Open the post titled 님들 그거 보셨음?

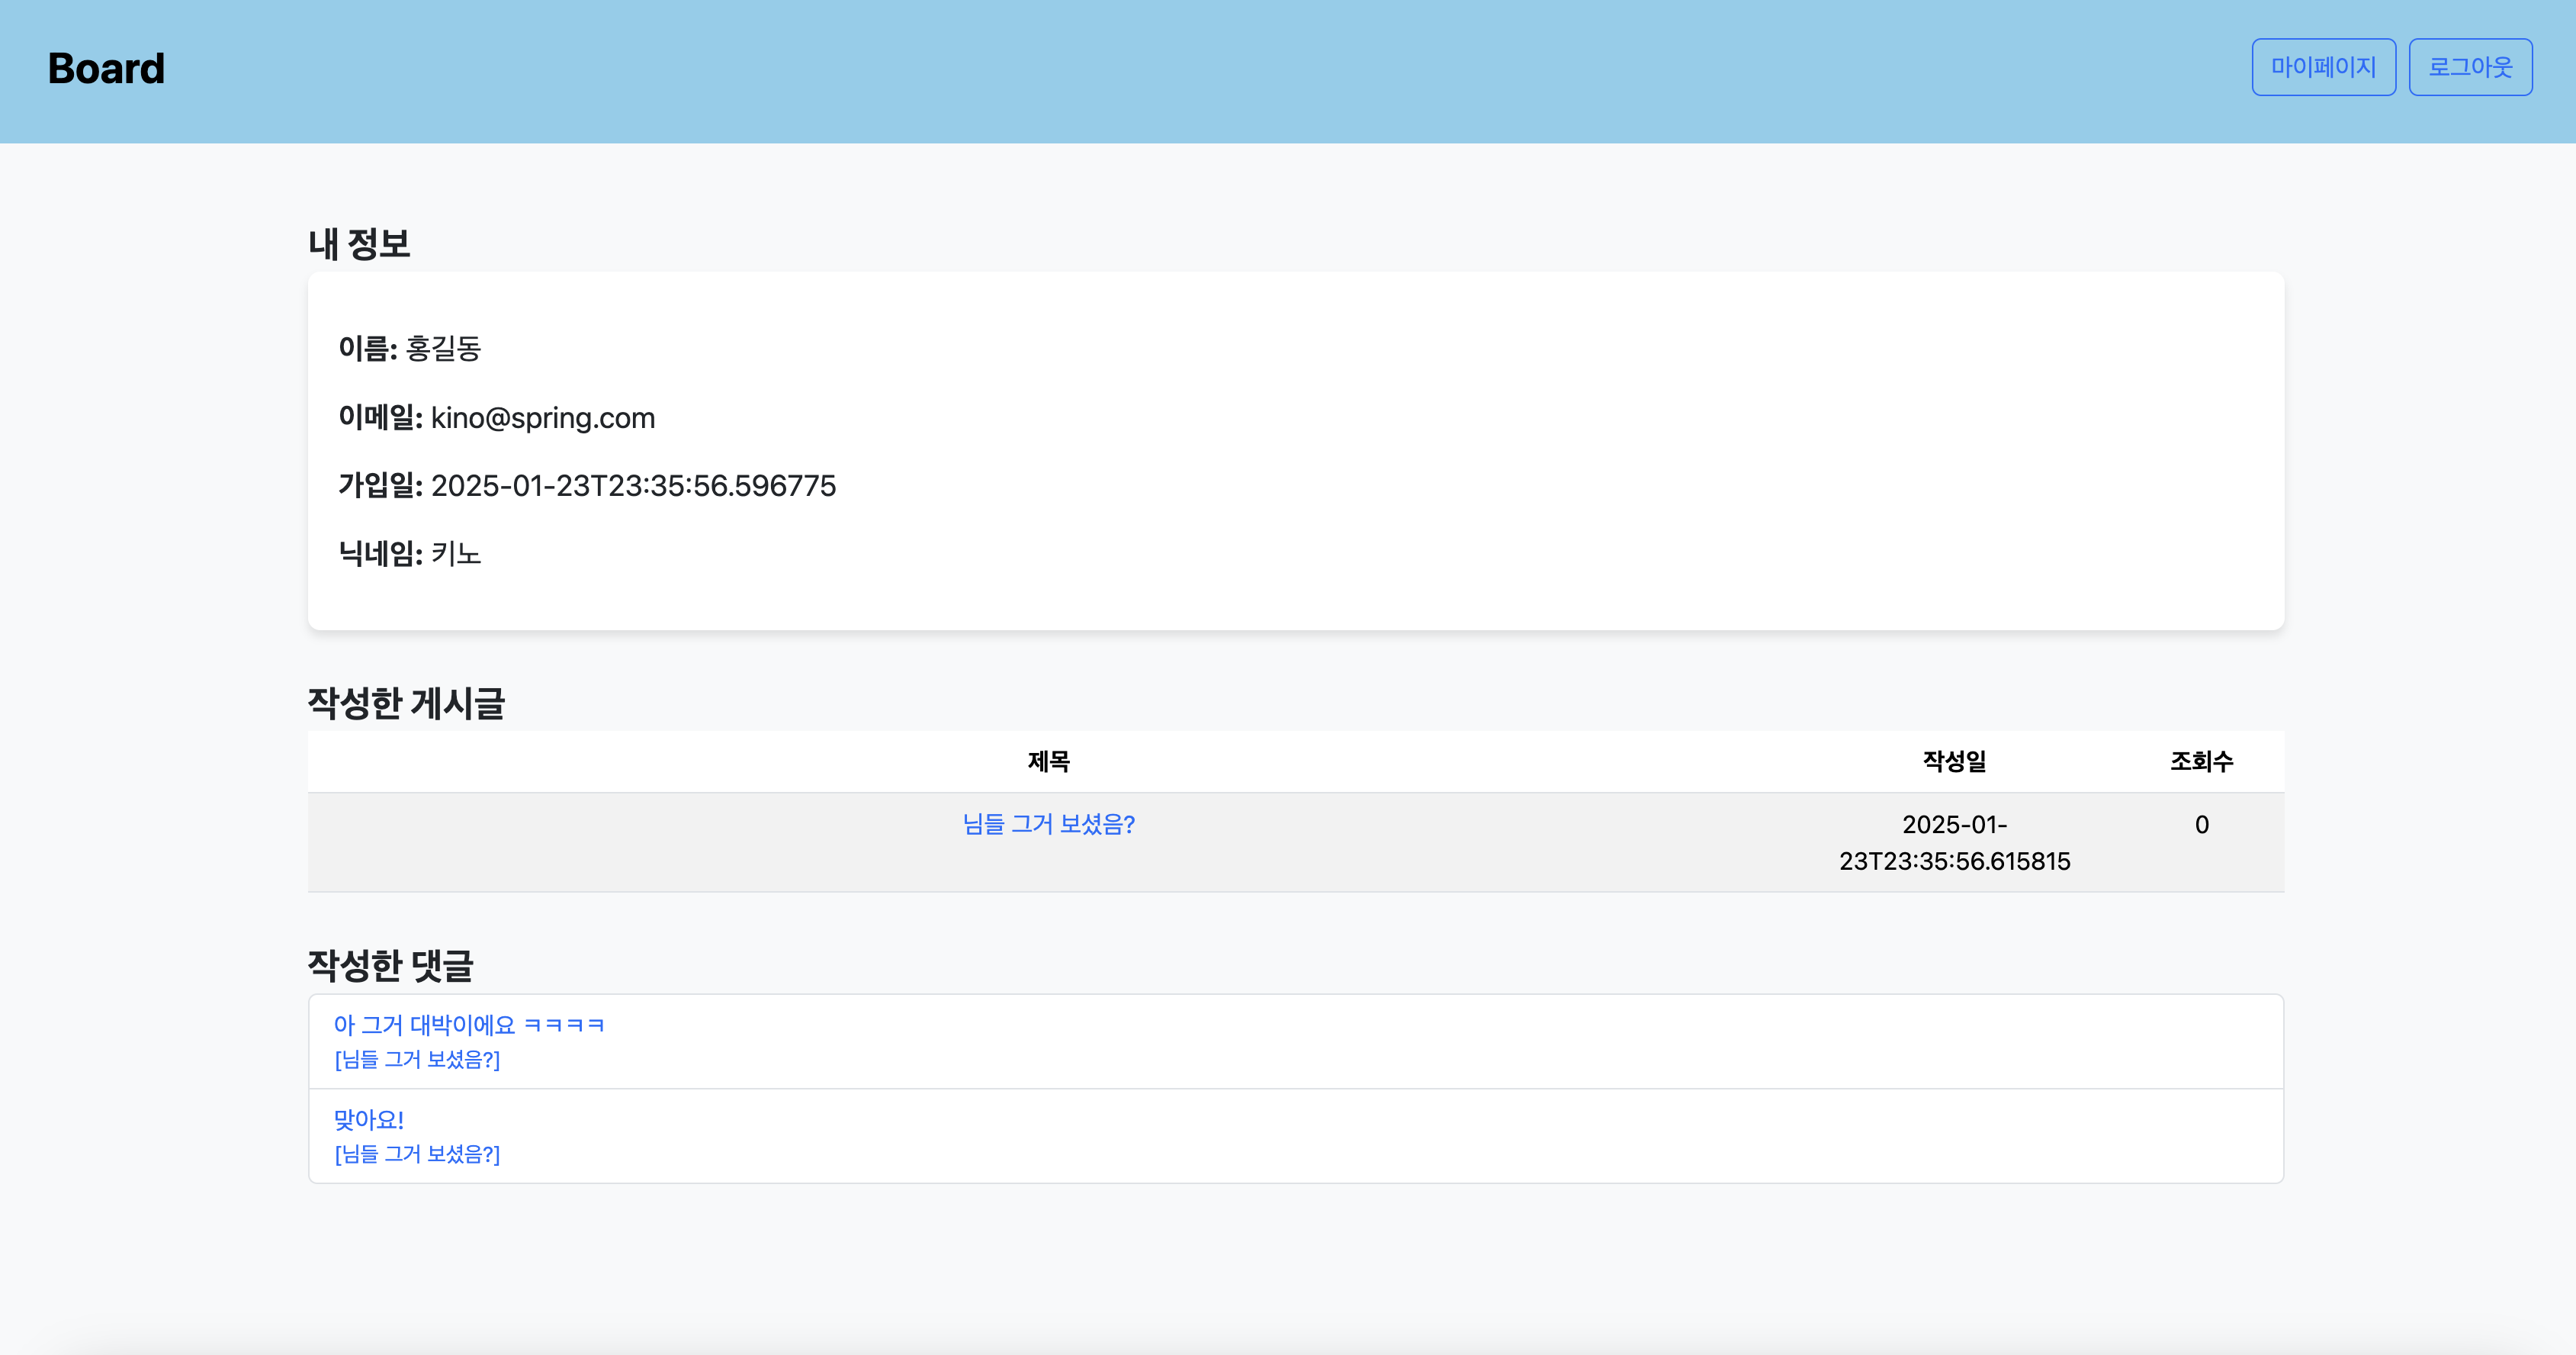coord(1048,824)
